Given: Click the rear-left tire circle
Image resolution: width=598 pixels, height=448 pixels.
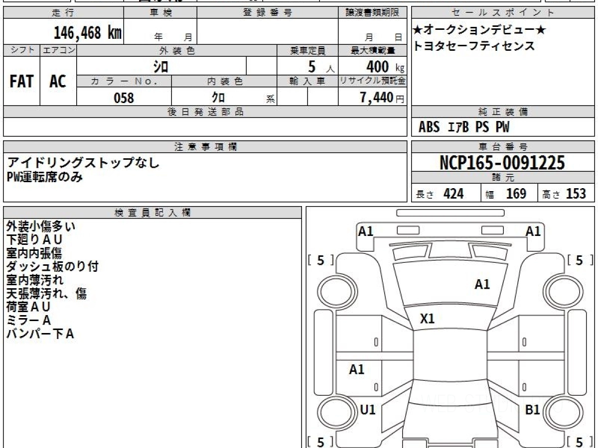Looking at the screenshot, I should pyautogui.click(x=332, y=412).
